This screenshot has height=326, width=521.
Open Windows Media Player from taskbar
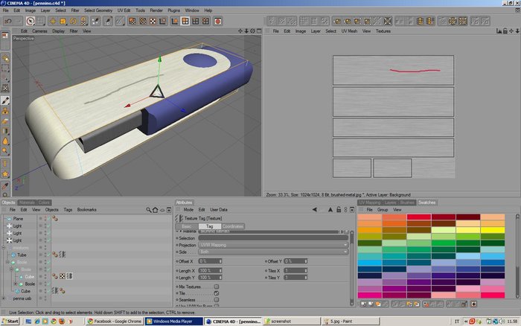pyautogui.click(x=173, y=322)
